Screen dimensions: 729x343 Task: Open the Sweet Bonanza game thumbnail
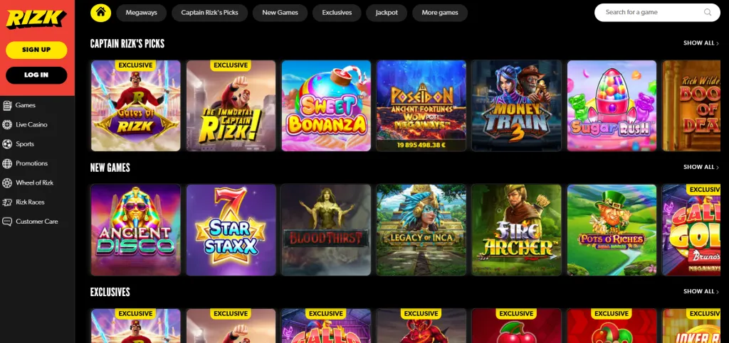[x=326, y=106]
